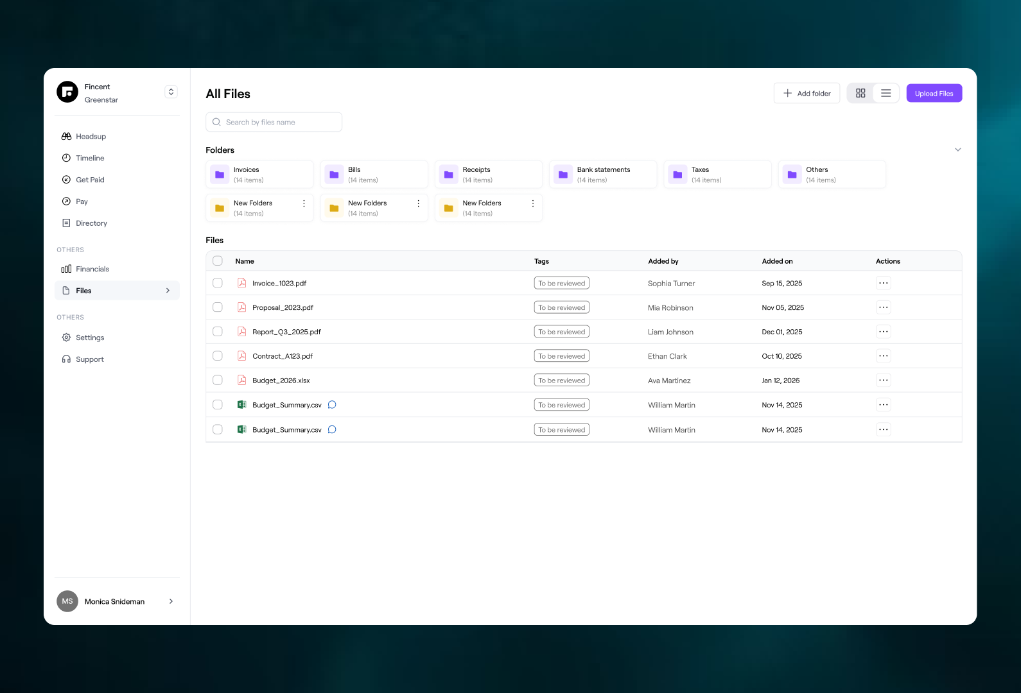Click the Add folder button
This screenshot has height=693, width=1021.
pos(807,93)
